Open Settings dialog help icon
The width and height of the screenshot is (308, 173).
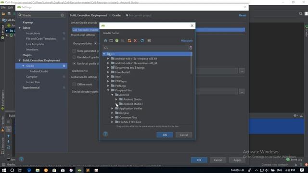coord(21,159)
